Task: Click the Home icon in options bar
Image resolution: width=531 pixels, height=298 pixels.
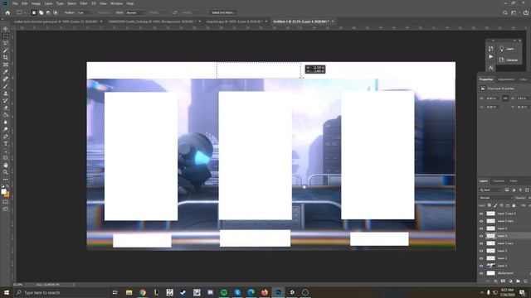Action: click(7, 12)
